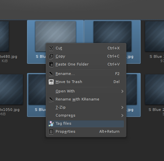Screen dimensions: 164x161
Task: Expand the Compress submenu arrow
Action: pos(122,116)
